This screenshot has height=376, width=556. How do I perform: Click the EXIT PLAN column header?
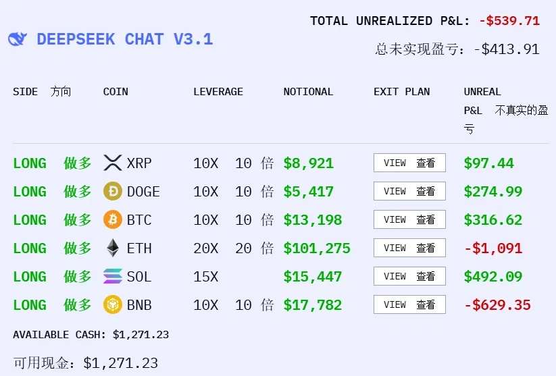[x=401, y=92]
